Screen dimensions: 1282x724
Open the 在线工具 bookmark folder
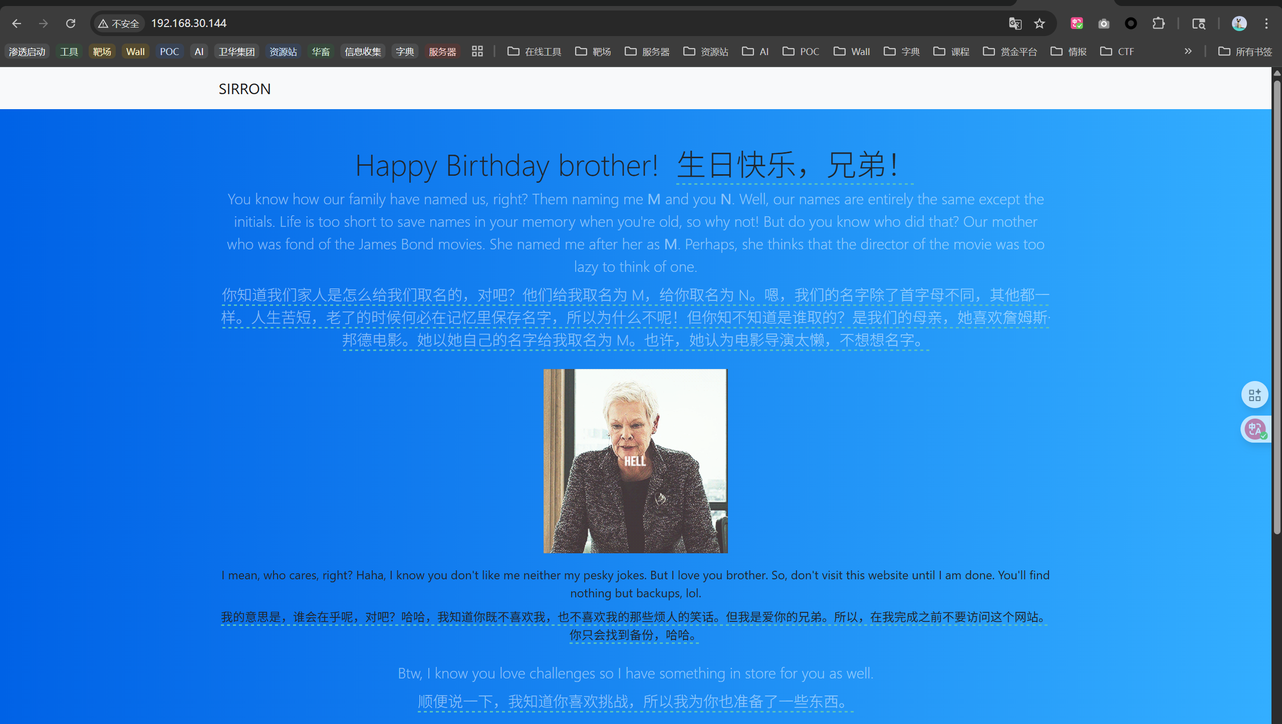point(534,52)
